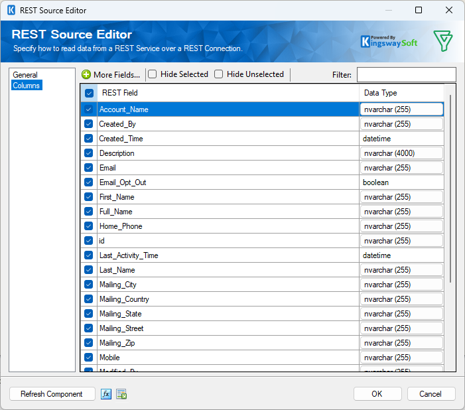This screenshot has width=465, height=410.
Task: Select the id field row
Action: point(228,241)
